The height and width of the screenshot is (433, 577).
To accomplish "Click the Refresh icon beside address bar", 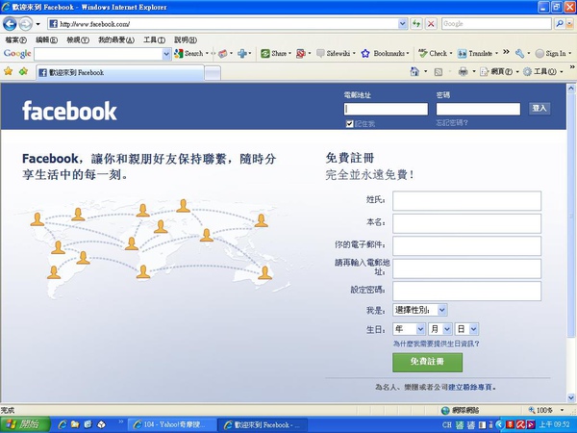I will coord(416,24).
